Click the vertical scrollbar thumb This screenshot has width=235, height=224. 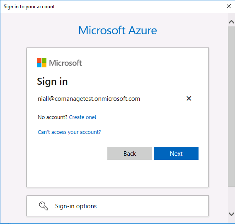(231, 106)
